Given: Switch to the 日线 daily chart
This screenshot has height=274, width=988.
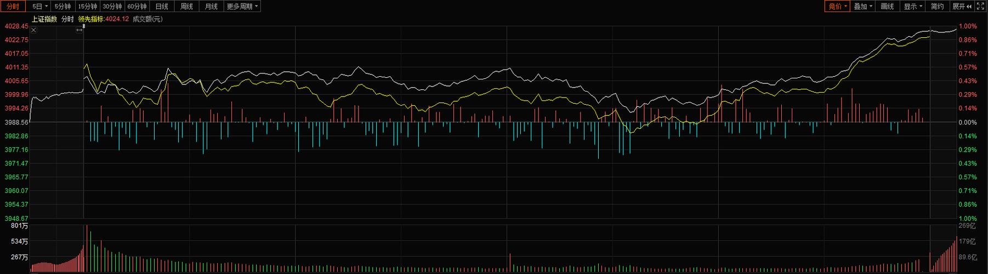Looking at the screenshot, I should (162, 7).
